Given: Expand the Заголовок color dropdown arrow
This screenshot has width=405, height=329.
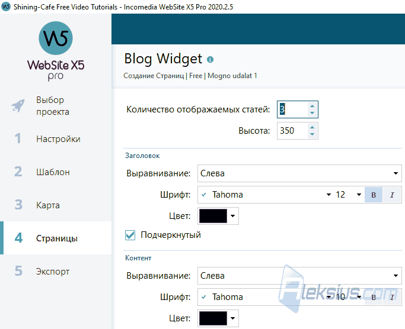Looking at the screenshot, I should (x=232, y=216).
